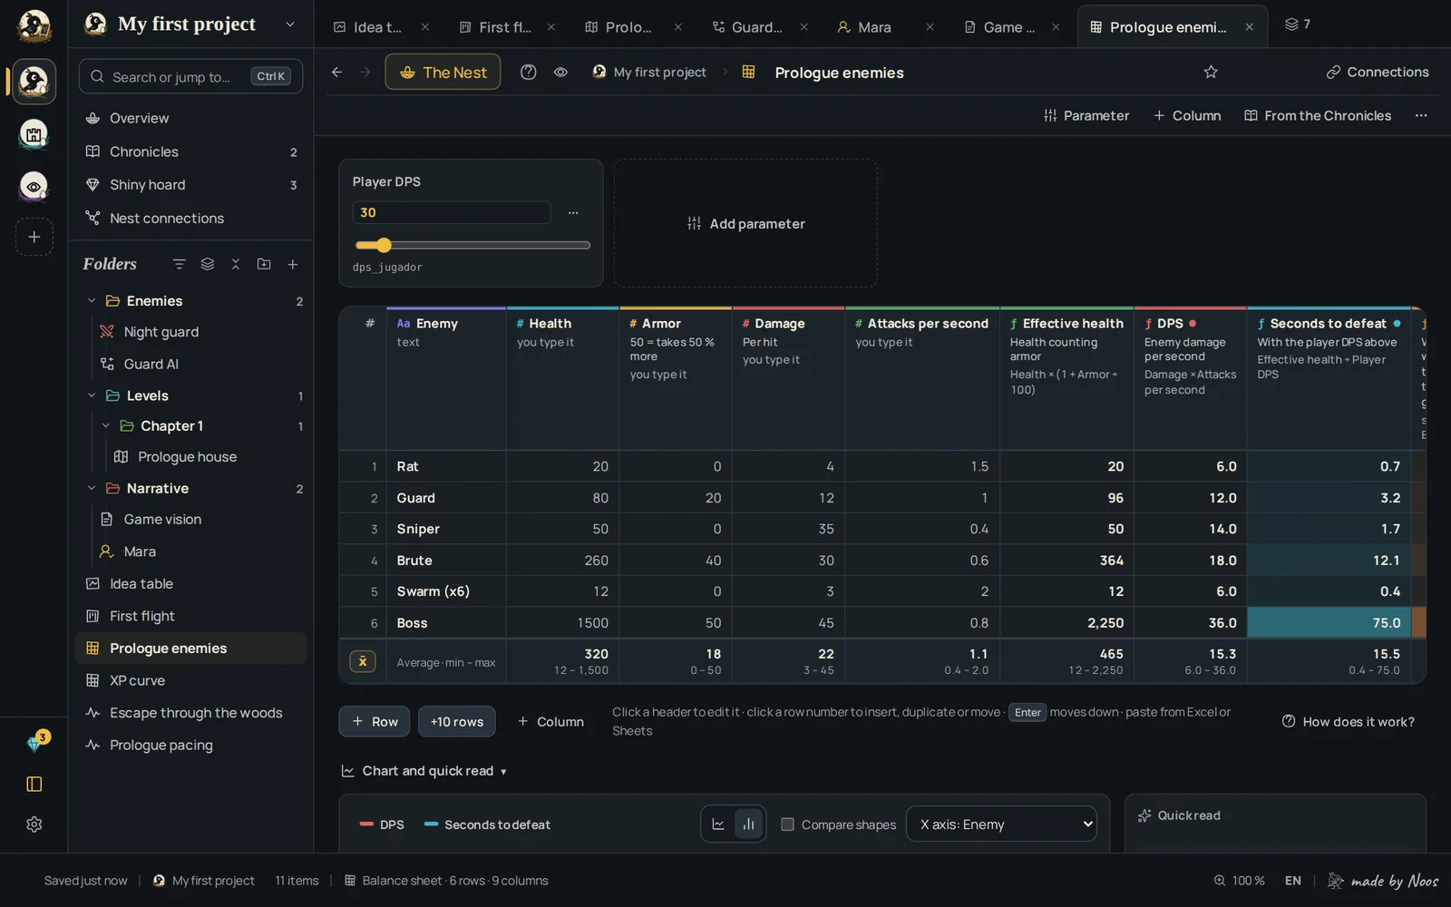This screenshot has height=907, width=1451.
Task: Toggle the DPS series in chart legend
Action: (382, 824)
